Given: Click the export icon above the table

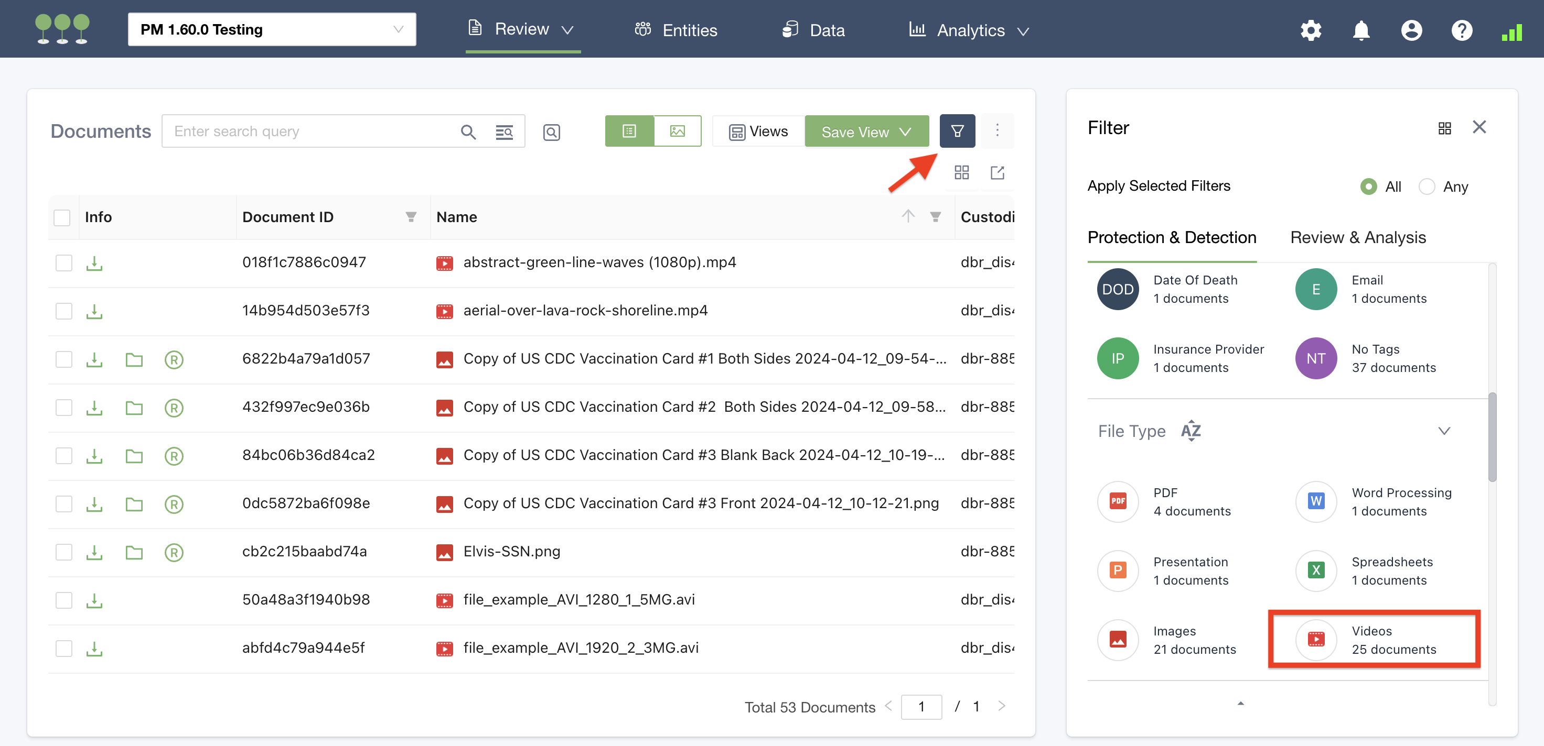Looking at the screenshot, I should pos(997,173).
